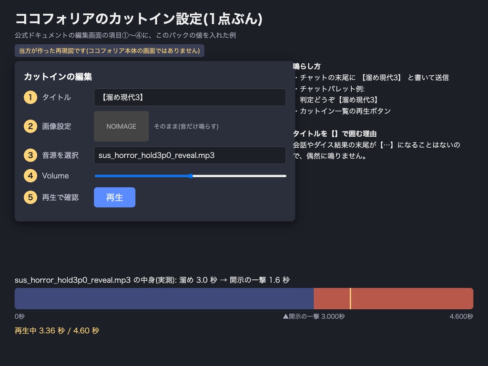Click the Volume label
This screenshot has height=366, width=488.
pos(55,176)
